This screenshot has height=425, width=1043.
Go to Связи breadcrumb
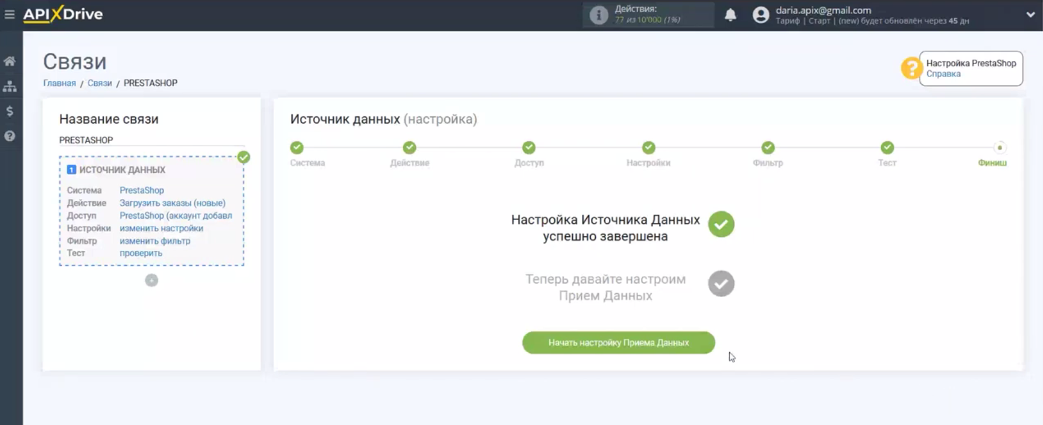(x=100, y=83)
